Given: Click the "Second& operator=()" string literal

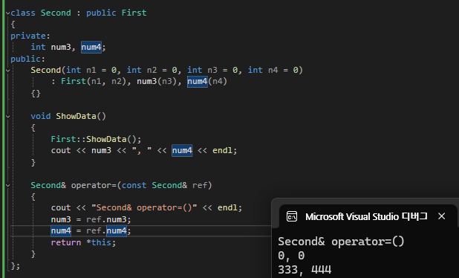Looking at the screenshot, I should [144, 207].
